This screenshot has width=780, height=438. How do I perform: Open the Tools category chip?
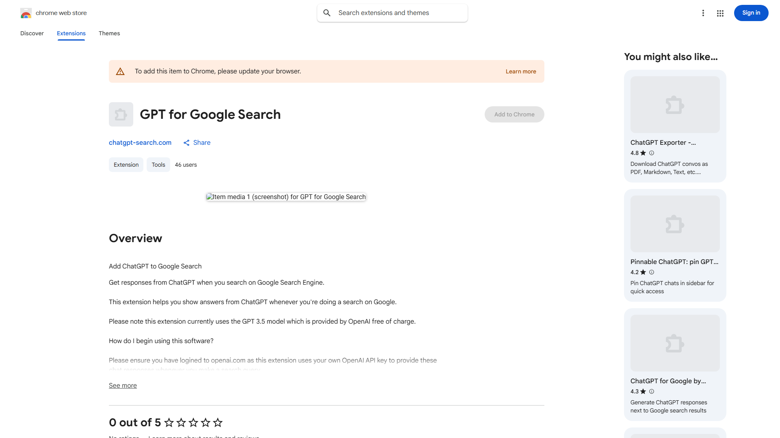pos(158,165)
